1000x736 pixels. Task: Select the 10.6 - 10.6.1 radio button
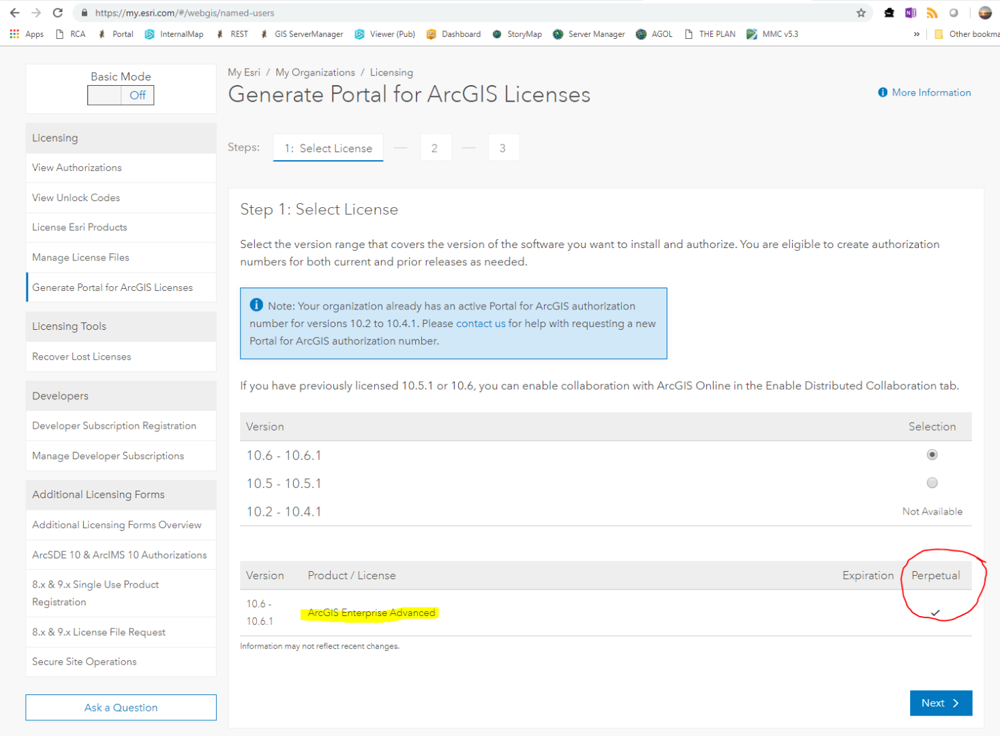click(932, 455)
